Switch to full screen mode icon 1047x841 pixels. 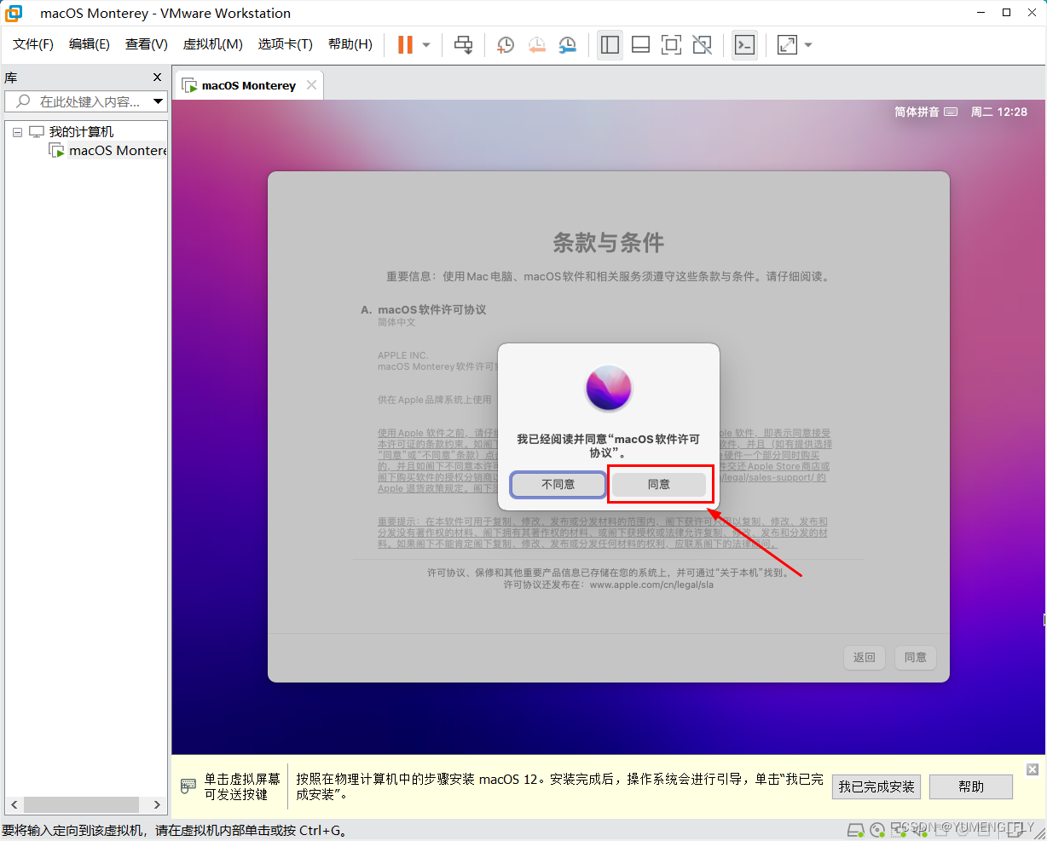(671, 44)
